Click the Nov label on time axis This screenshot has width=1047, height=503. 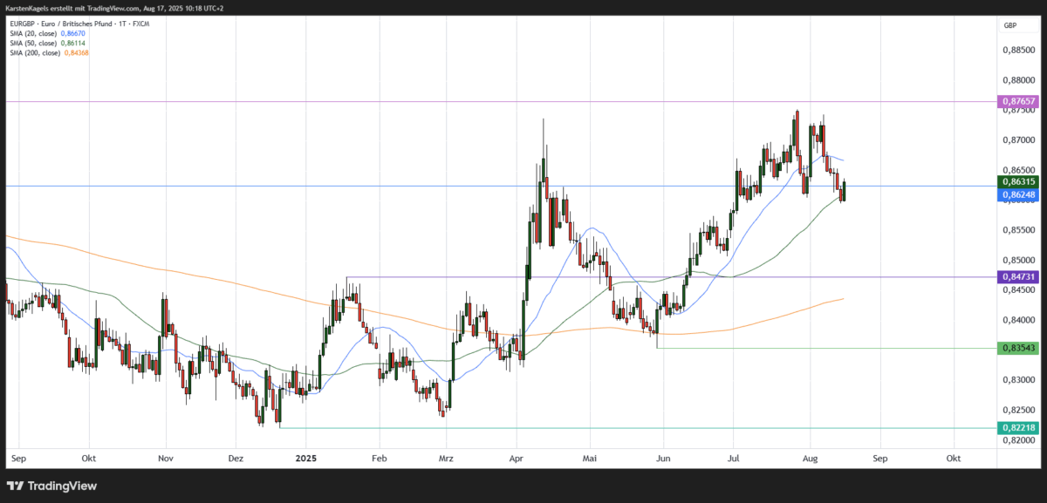[166, 457]
